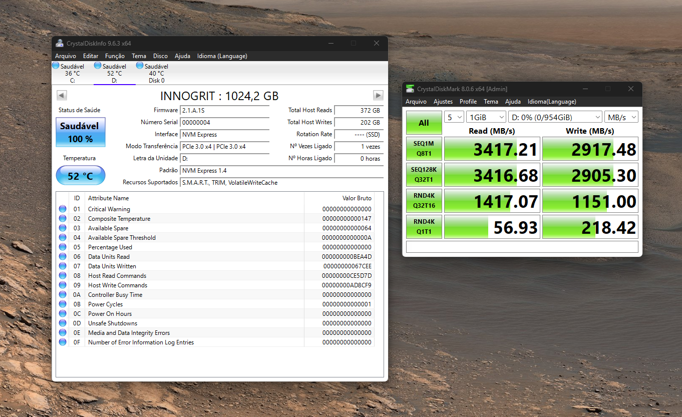Open Ajustes menu in CrystalDiskMark
The width and height of the screenshot is (682, 417).
pyautogui.click(x=443, y=102)
